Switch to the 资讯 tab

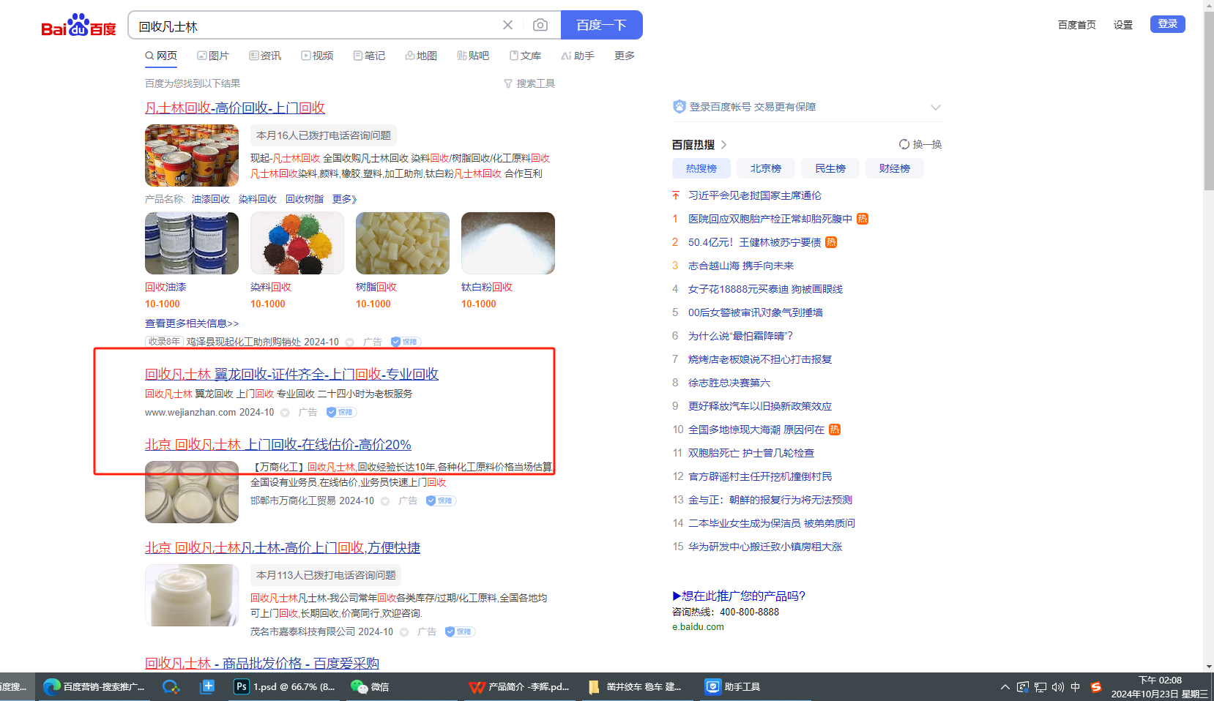click(265, 56)
